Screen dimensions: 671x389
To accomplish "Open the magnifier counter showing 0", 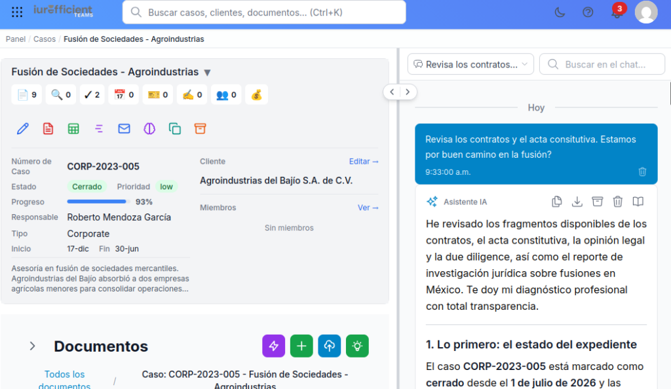I will [61, 94].
